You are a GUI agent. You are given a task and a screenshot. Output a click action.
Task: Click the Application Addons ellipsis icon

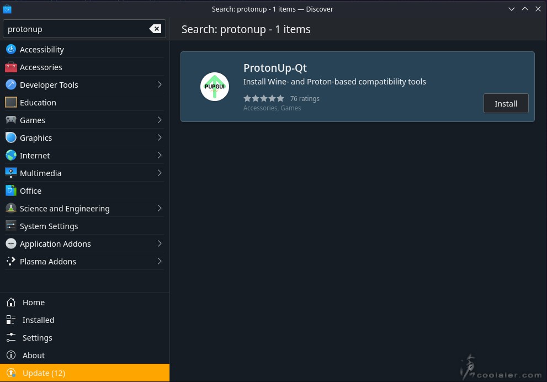[11, 243]
